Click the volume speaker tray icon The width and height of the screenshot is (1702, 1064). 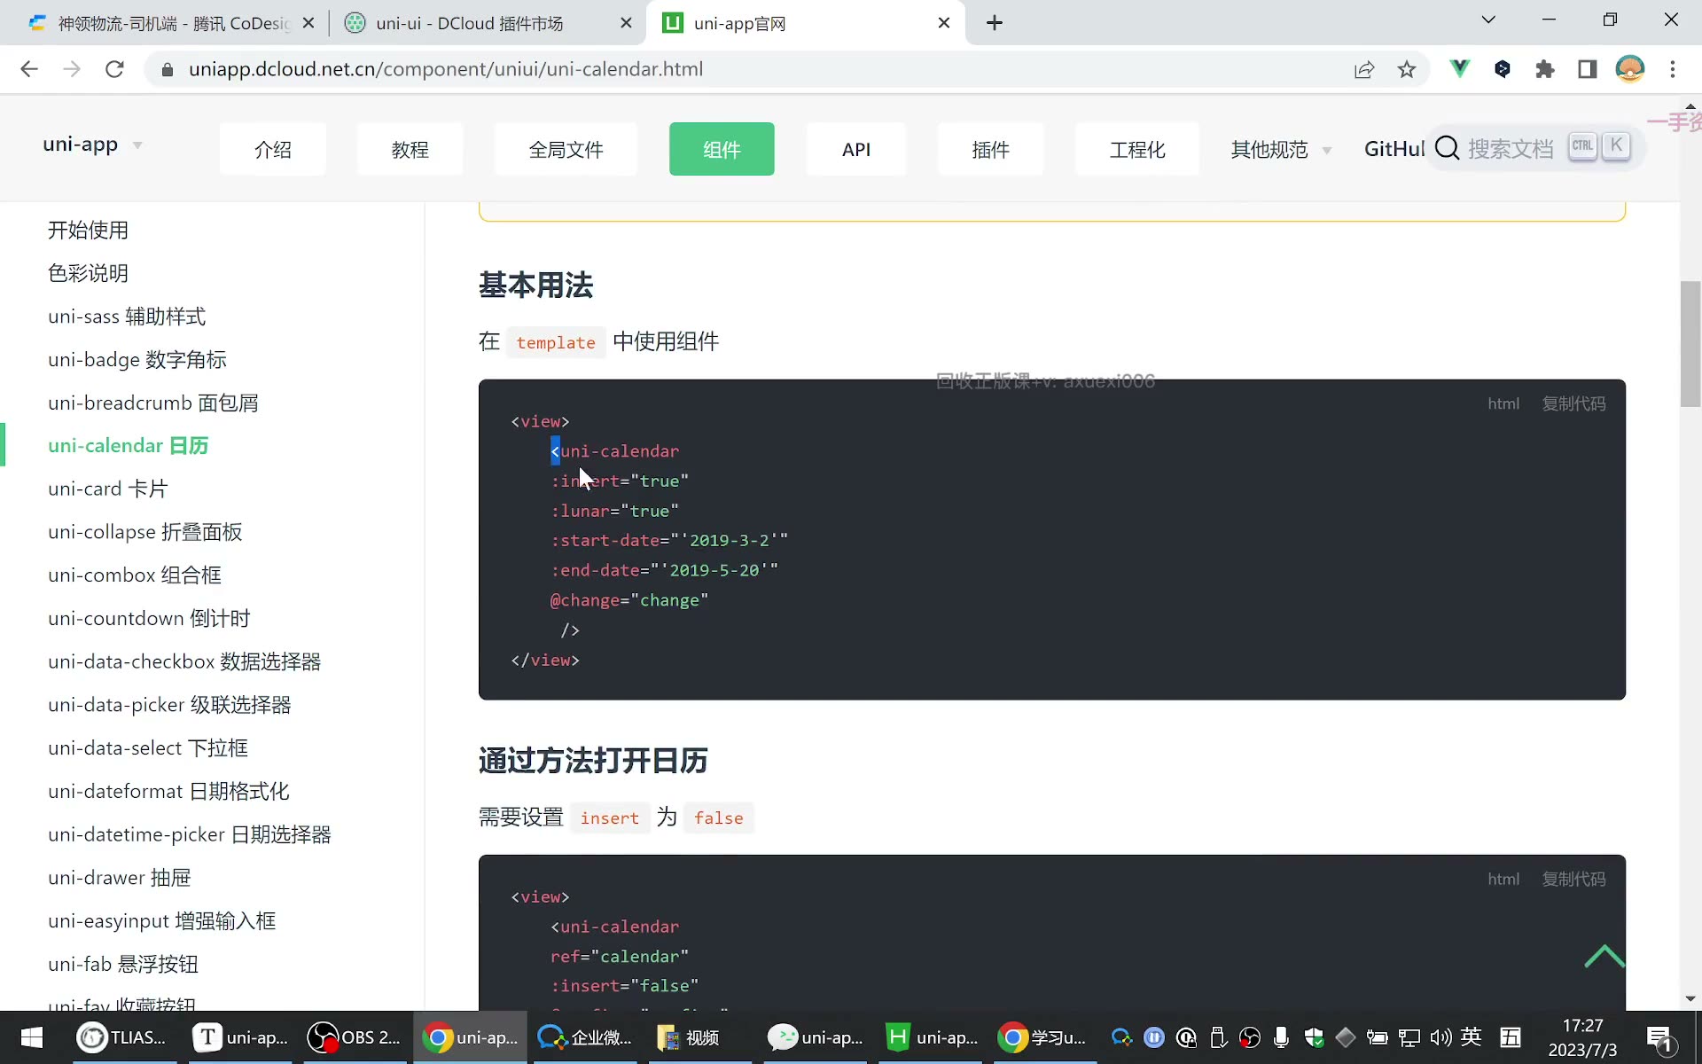(x=1440, y=1037)
